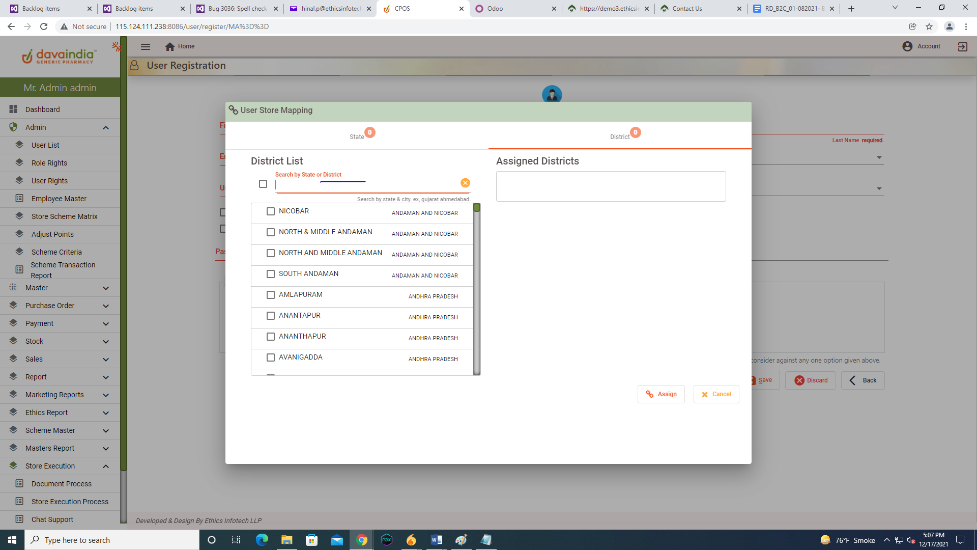Screen dimensions: 977x550
Task: Click the Home icon in top bar
Action: [x=170, y=46]
